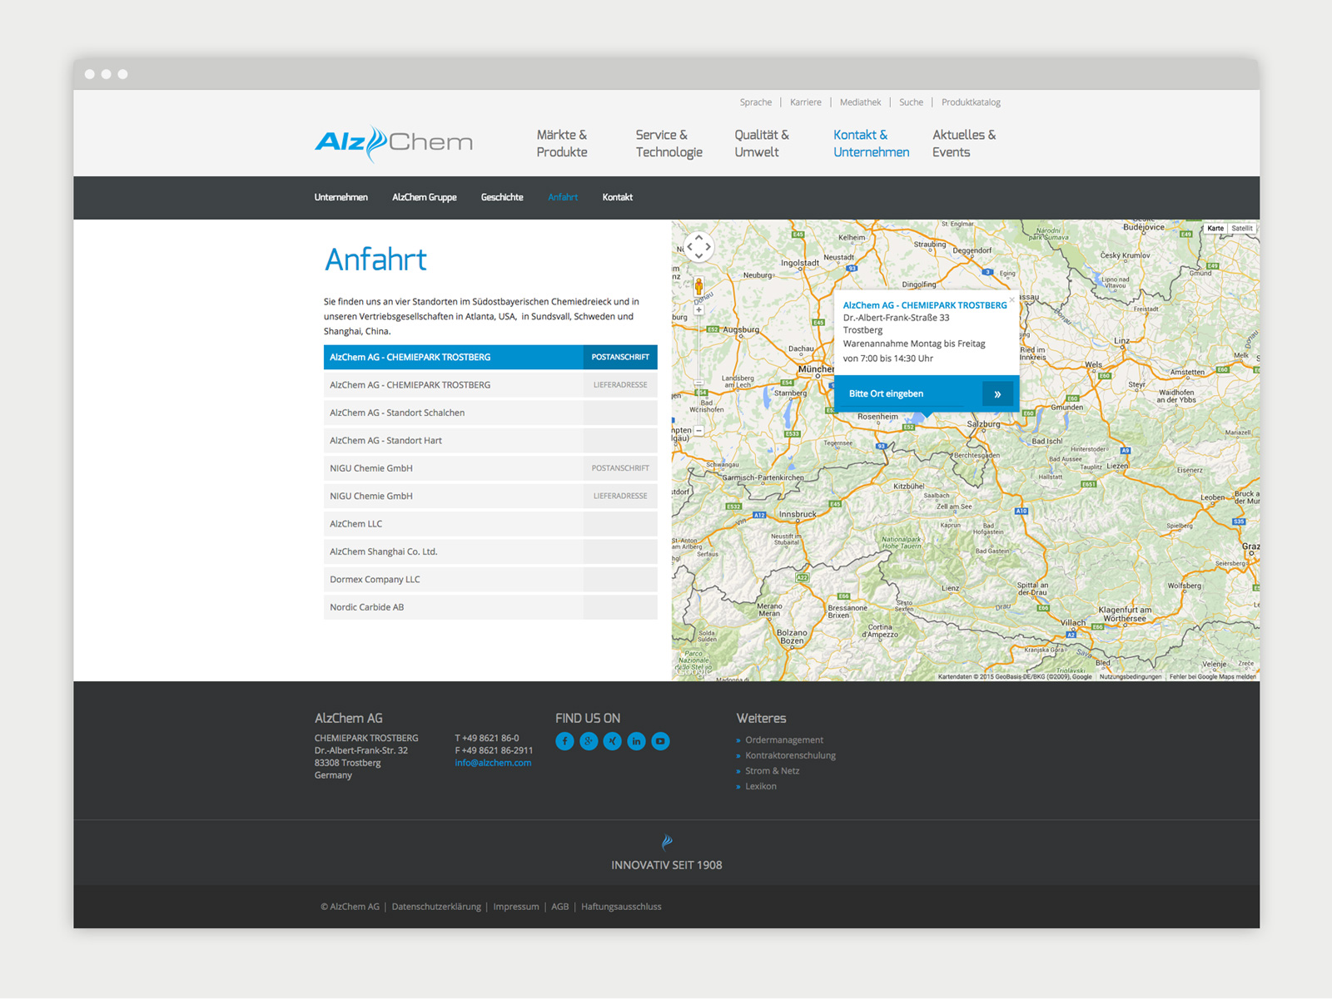Open AlzChem's Facebook page icon
The width and height of the screenshot is (1332, 999).
564,741
